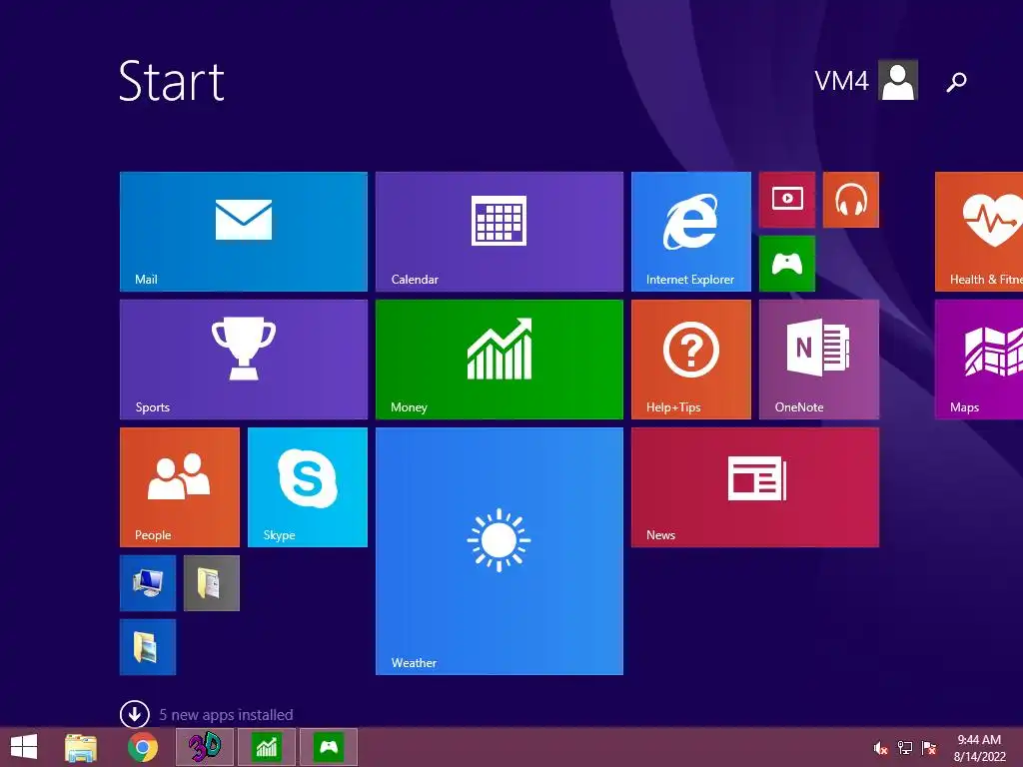Open File Explorer from the taskbar

[x=81, y=747]
